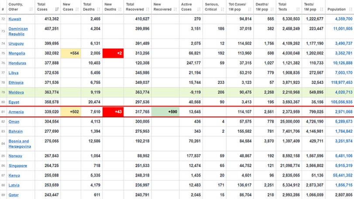Select Oman total tests value 25,000,000
Image resolution: width=354 pixels, height=199 pixels.
point(290,122)
